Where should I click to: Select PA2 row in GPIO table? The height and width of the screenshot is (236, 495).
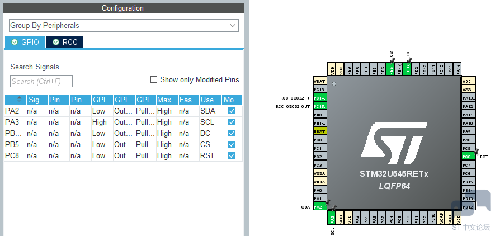point(124,111)
